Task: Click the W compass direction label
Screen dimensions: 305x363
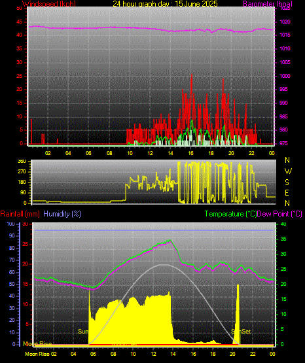Action: coord(288,171)
